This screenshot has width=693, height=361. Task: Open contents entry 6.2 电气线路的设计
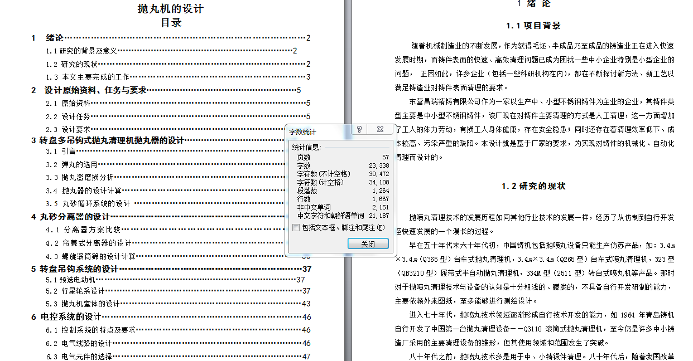[178, 343]
